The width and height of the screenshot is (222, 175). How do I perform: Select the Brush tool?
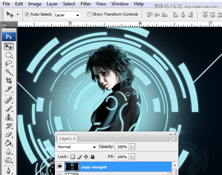tap(9, 109)
